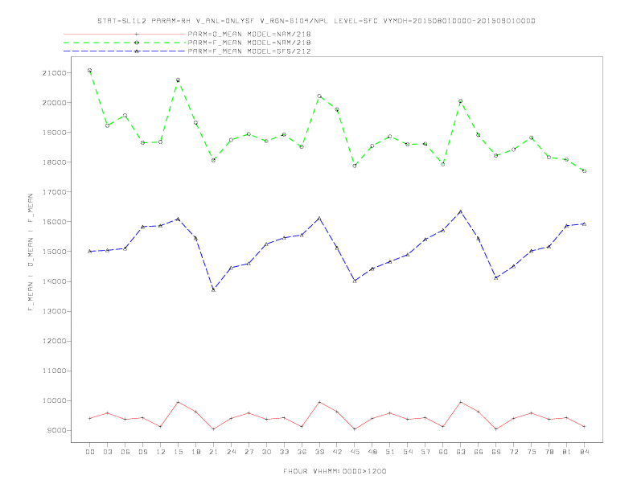The height and width of the screenshot is (492, 637).
Task: Click x-axis tick label 03
Action: coord(107,452)
